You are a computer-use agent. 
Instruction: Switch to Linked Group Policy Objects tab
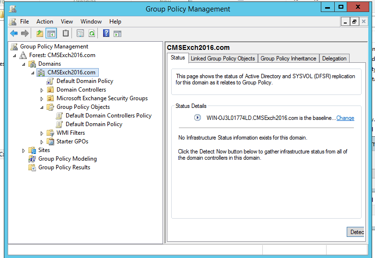tap(223, 59)
